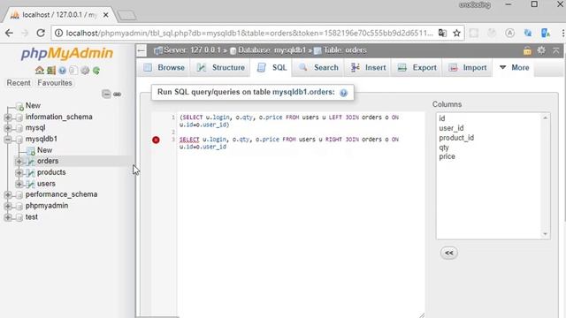This screenshot has width=566, height=318.
Task: Close the localhost browser tab
Action: pyautogui.click(x=106, y=15)
